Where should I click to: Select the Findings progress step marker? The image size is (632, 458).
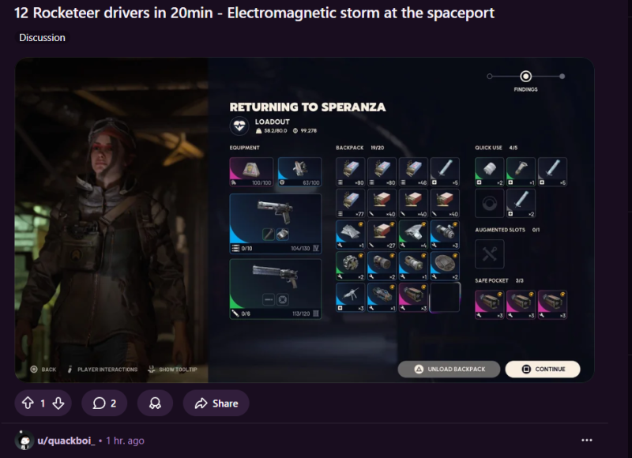525,76
